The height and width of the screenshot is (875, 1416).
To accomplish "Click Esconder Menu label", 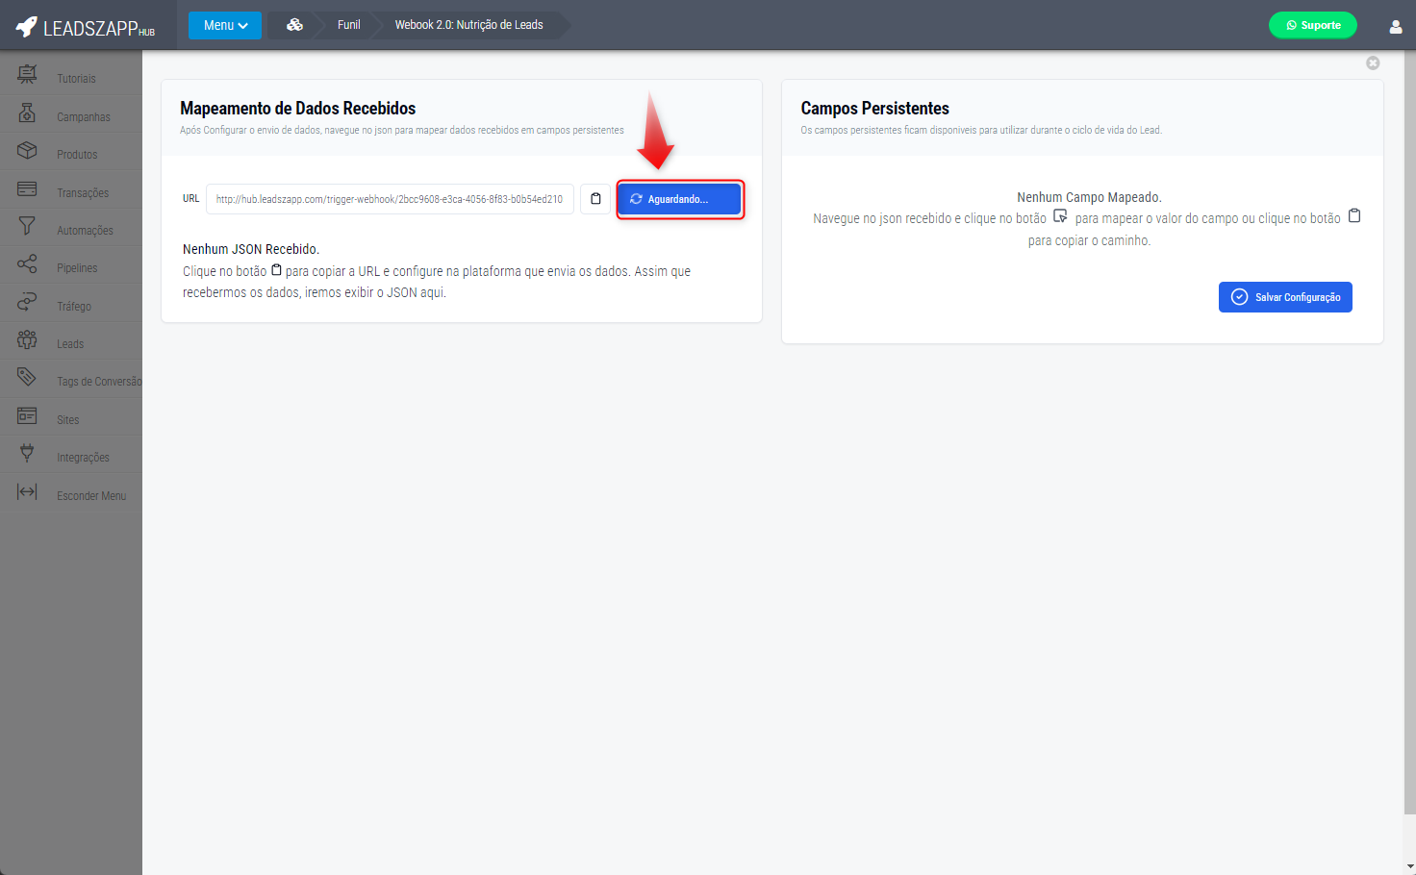I will (x=91, y=496).
